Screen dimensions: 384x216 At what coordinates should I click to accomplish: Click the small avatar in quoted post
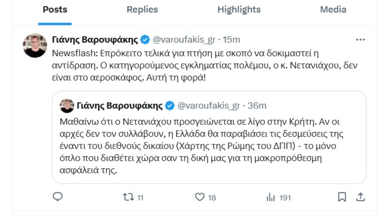(x=66, y=106)
